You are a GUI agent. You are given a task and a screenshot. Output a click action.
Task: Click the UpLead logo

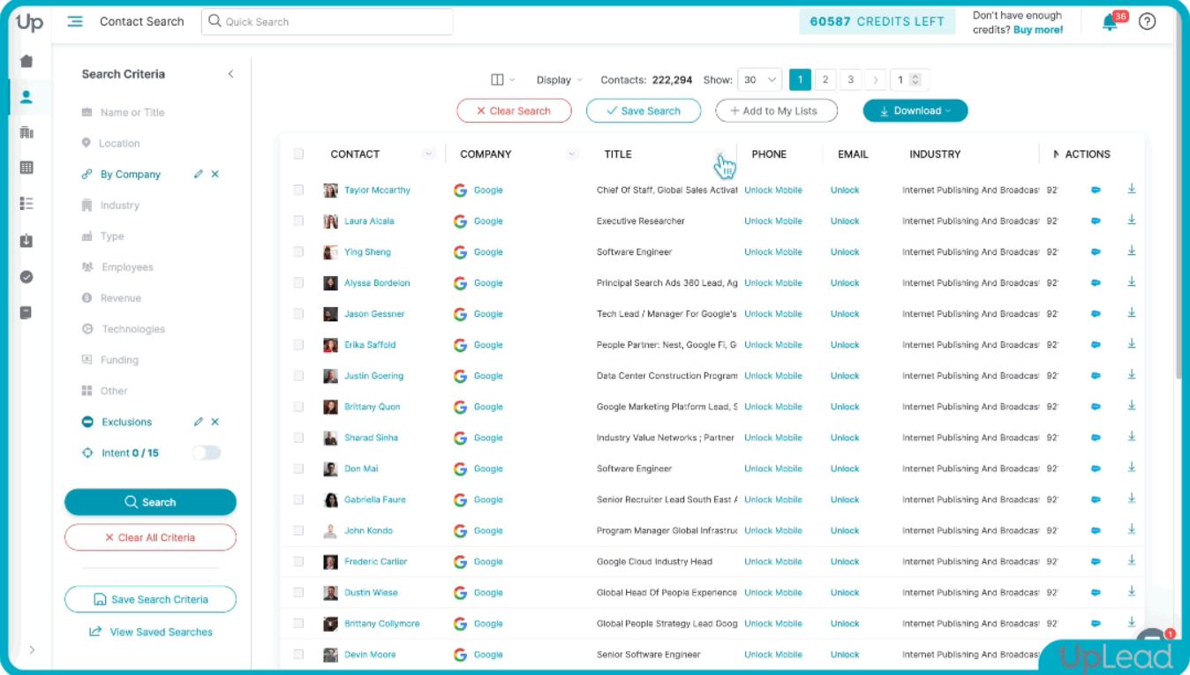tap(29, 22)
